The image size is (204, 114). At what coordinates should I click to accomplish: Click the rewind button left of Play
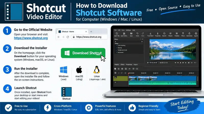pyautogui.click(x=178, y=63)
